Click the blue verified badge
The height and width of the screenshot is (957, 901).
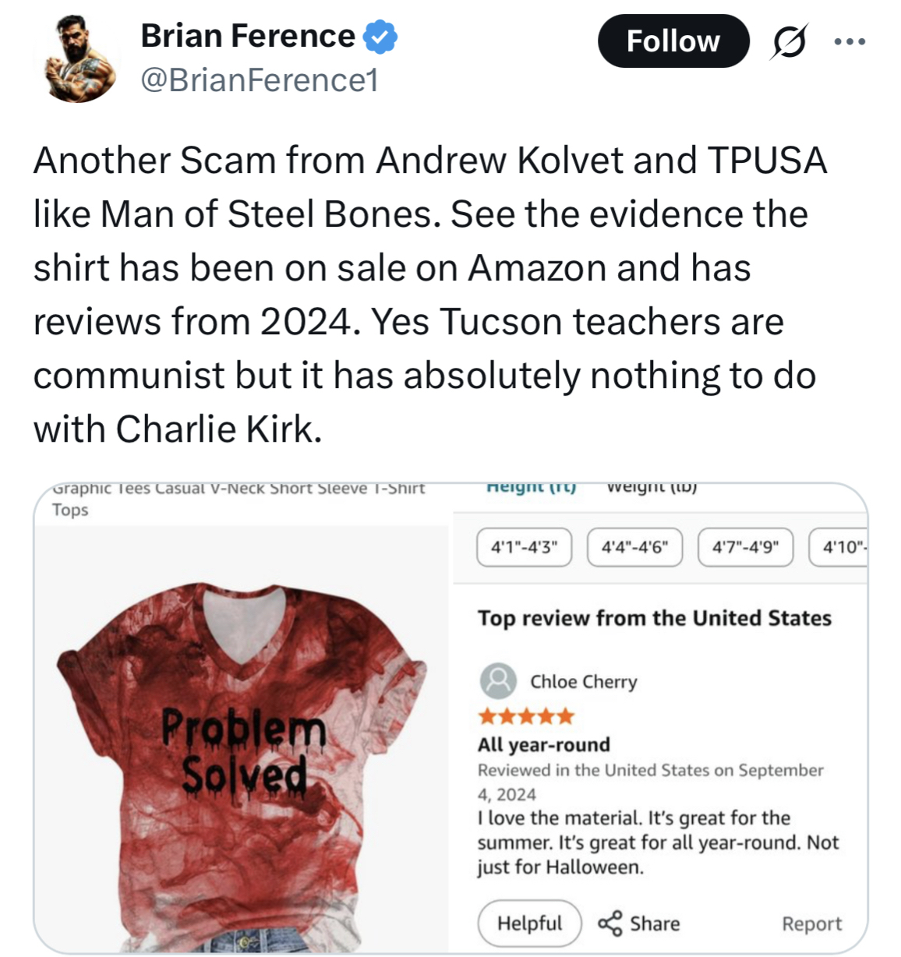(x=380, y=37)
